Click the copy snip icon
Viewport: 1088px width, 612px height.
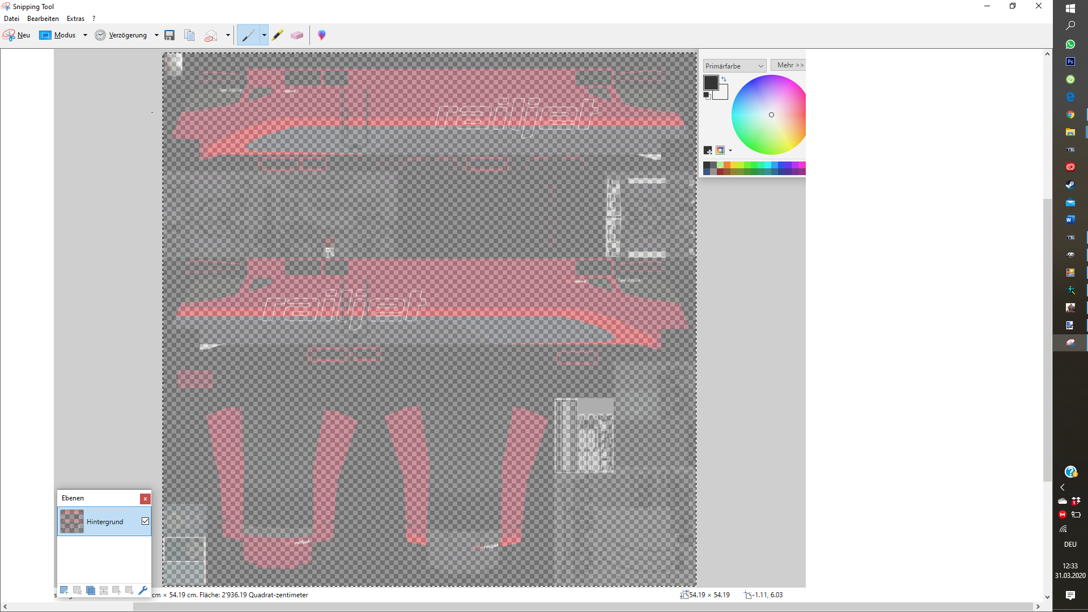189,35
